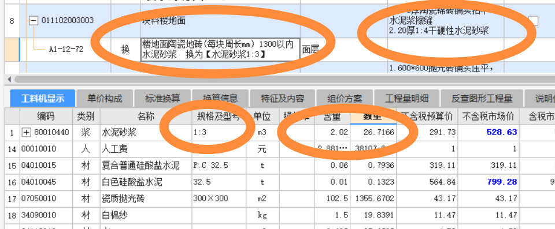This screenshot has width=555, height=229.
Task: Open the 反查图形工程量 tab
Action: 482,98
